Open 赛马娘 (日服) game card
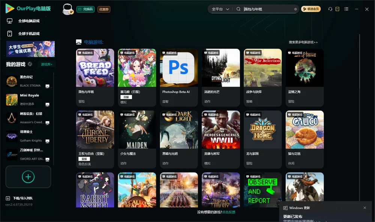 click(x=137, y=78)
